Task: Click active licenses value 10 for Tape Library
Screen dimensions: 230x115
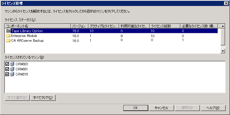Action: pyautogui.click(x=92, y=31)
